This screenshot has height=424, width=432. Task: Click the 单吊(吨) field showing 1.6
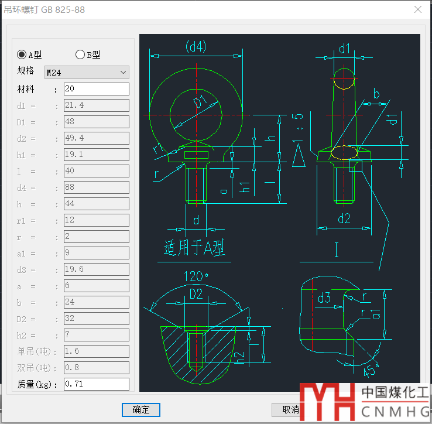click(x=97, y=351)
